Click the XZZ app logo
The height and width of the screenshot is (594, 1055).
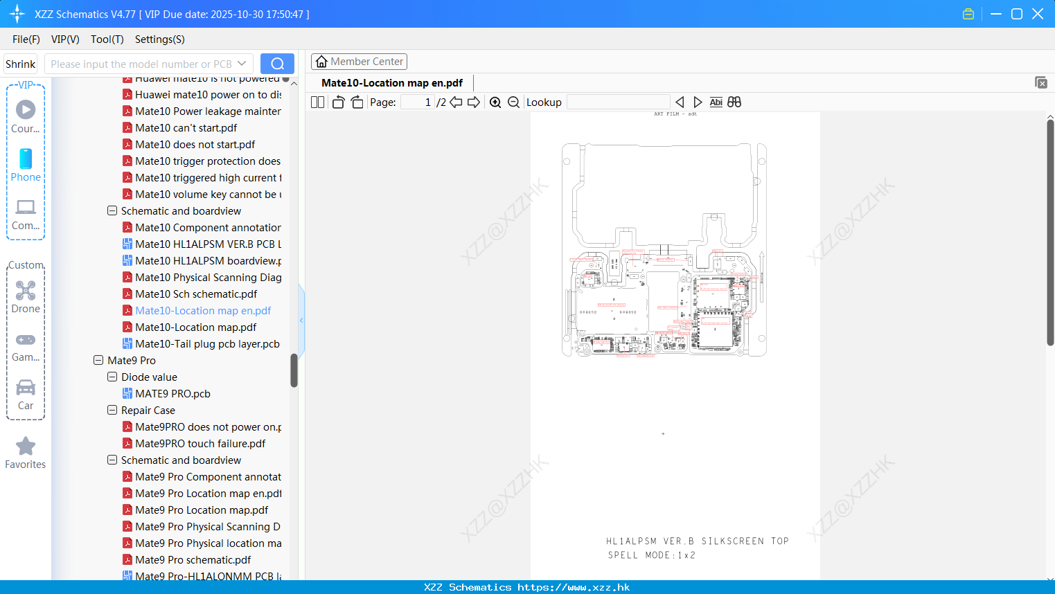pyautogui.click(x=17, y=14)
